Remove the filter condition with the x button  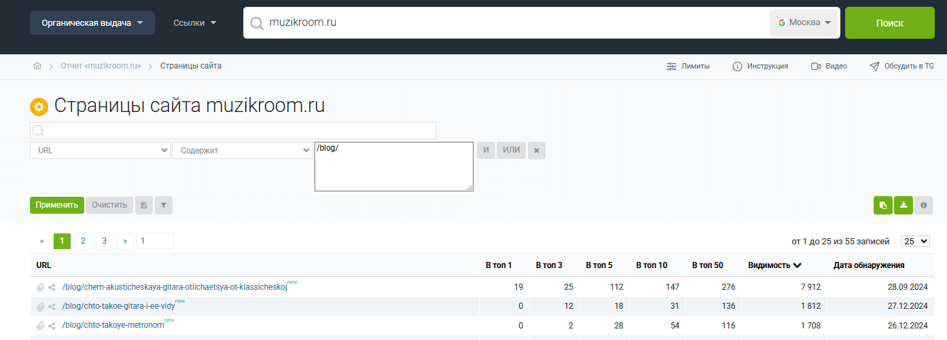click(536, 150)
